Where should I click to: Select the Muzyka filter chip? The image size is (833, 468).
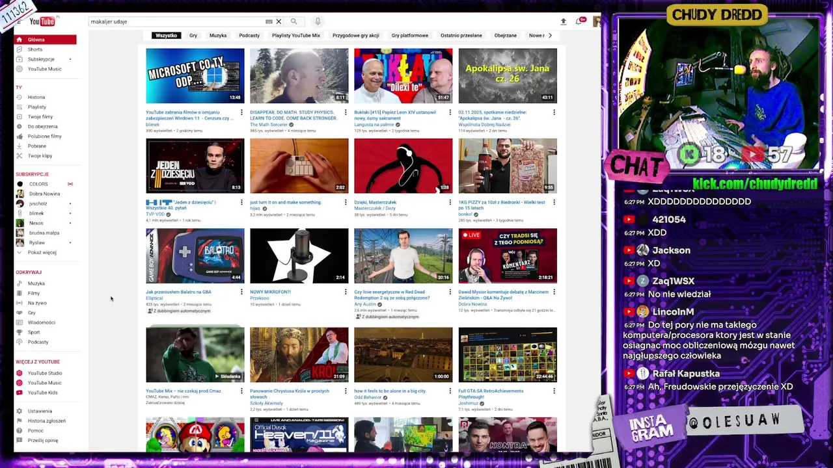click(218, 35)
